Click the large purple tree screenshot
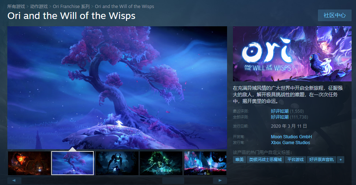 [117, 88]
